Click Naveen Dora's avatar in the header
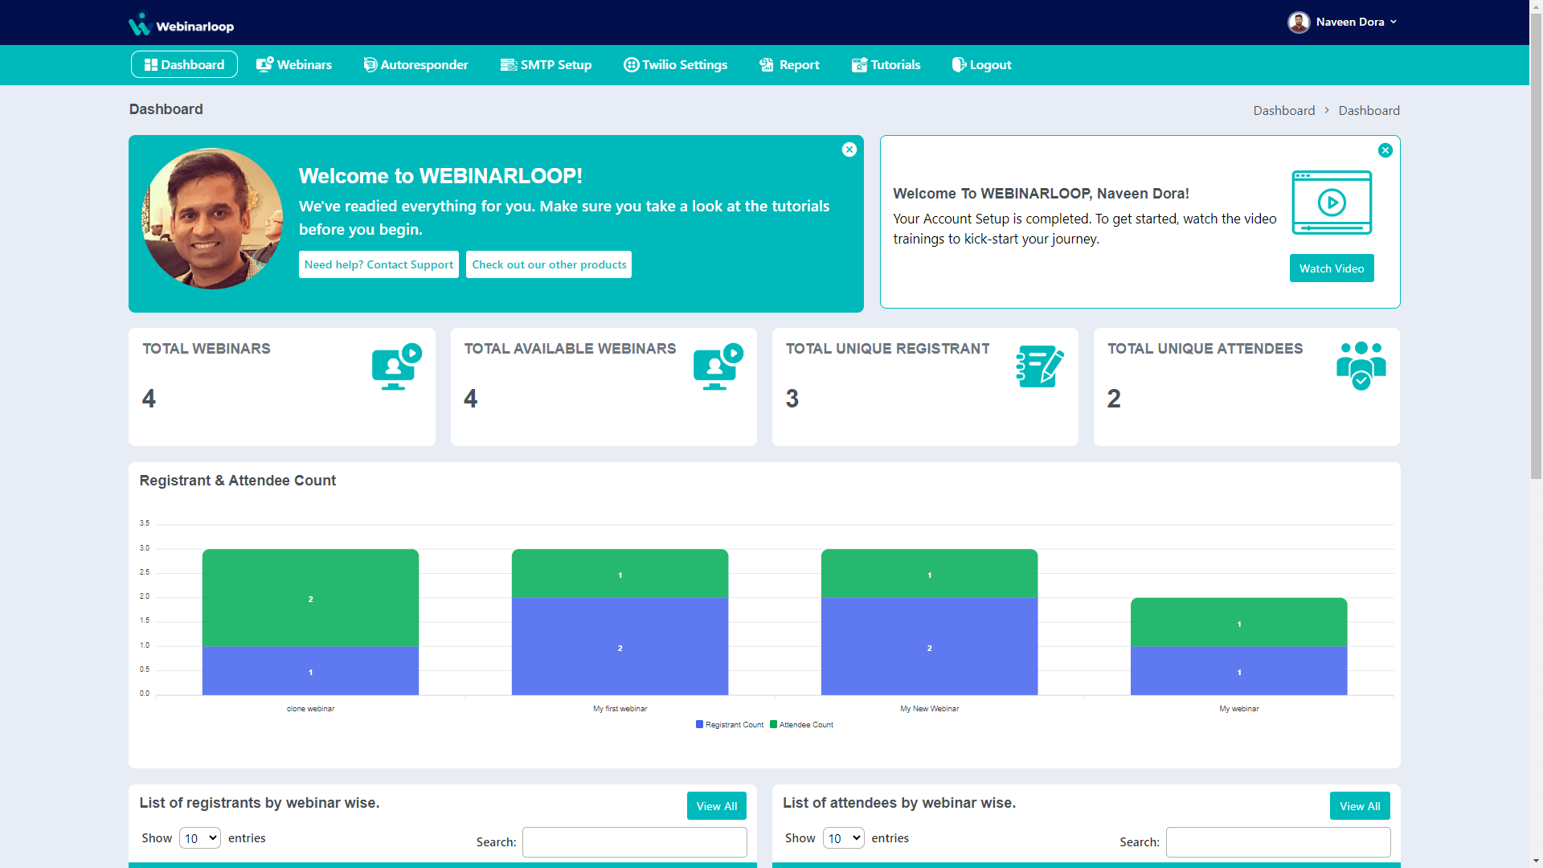The image size is (1543, 868). pyautogui.click(x=1299, y=23)
